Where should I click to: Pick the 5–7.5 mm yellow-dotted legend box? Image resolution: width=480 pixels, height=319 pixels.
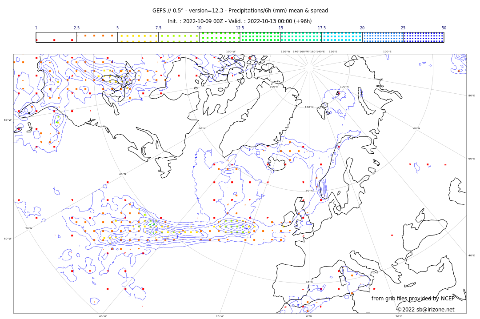point(138,37)
